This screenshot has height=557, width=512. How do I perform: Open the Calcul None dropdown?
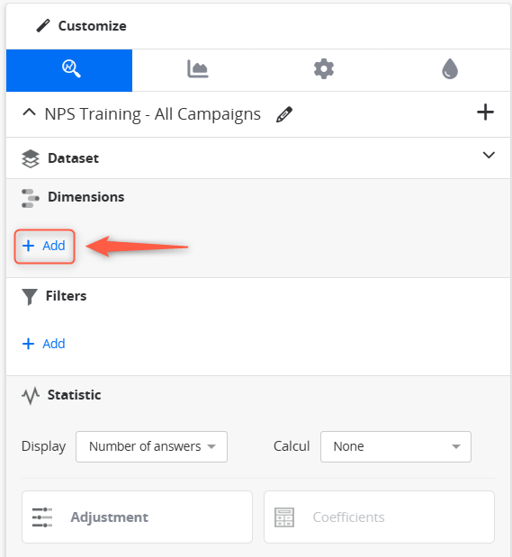tap(396, 446)
